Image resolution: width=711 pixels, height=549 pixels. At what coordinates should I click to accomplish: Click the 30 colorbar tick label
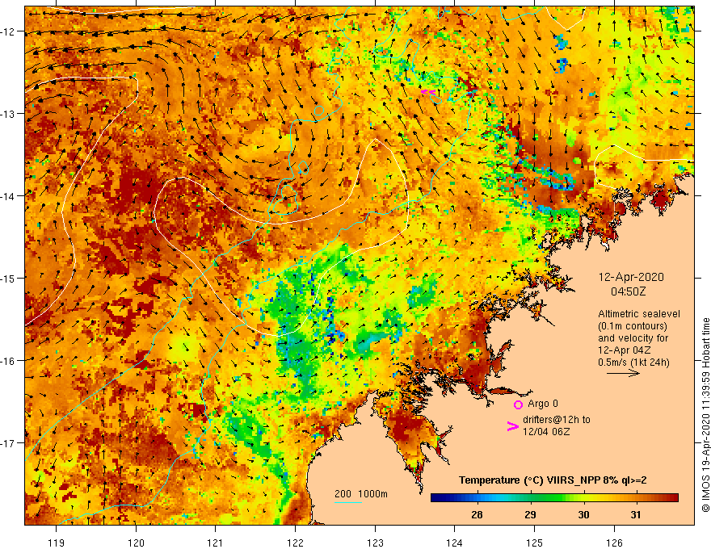(x=583, y=514)
